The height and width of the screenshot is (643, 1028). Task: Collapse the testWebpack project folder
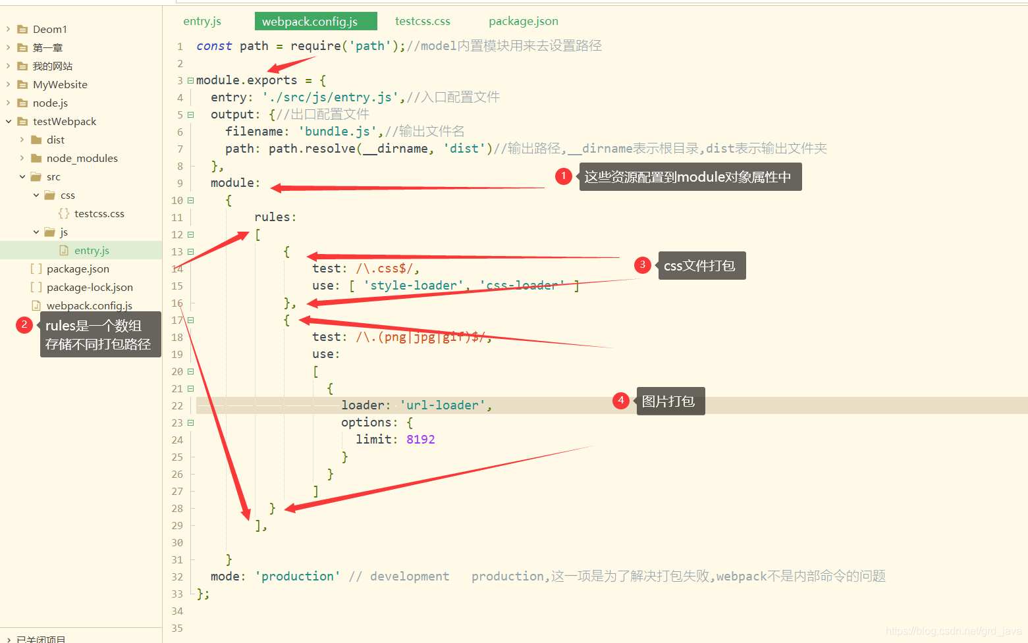click(x=8, y=121)
